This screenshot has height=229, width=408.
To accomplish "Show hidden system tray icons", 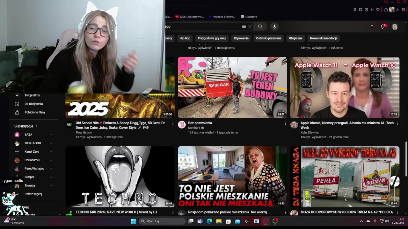I will tap(361, 221).
